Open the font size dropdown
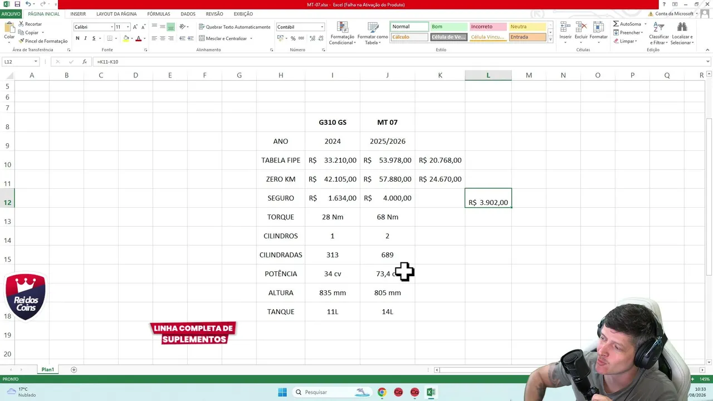The height and width of the screenshot is (401, 713). pos(128,27)
